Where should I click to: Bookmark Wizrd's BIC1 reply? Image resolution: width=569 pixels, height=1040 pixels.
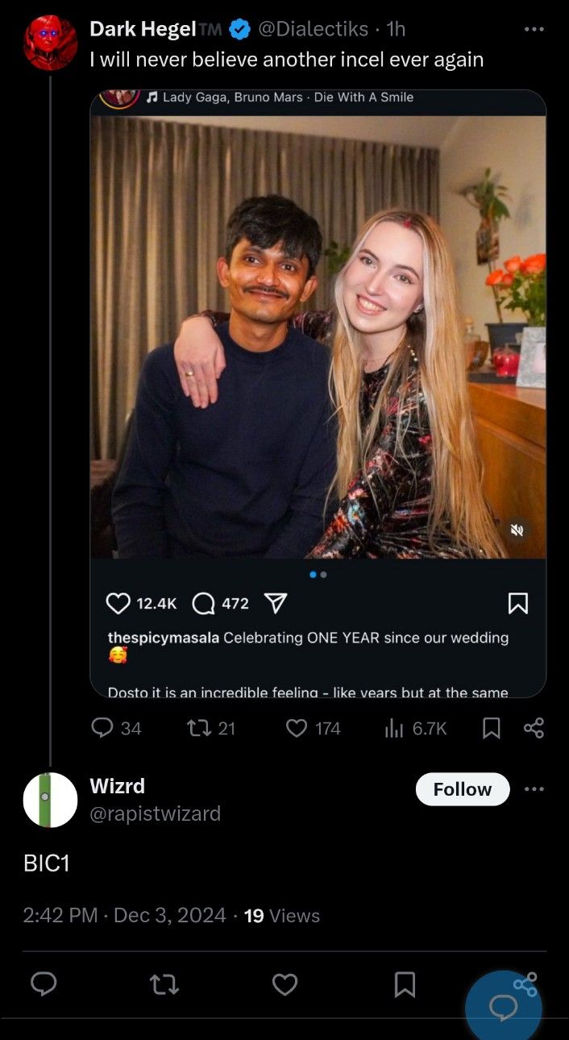[405, 984]
